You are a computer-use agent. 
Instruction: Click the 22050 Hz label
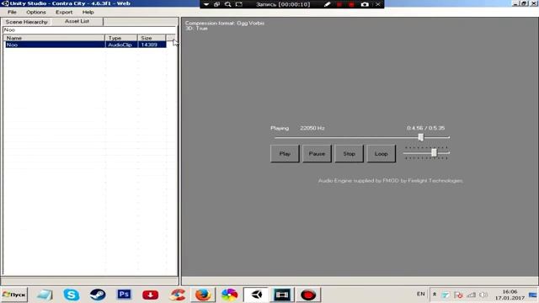coord(312,128)
